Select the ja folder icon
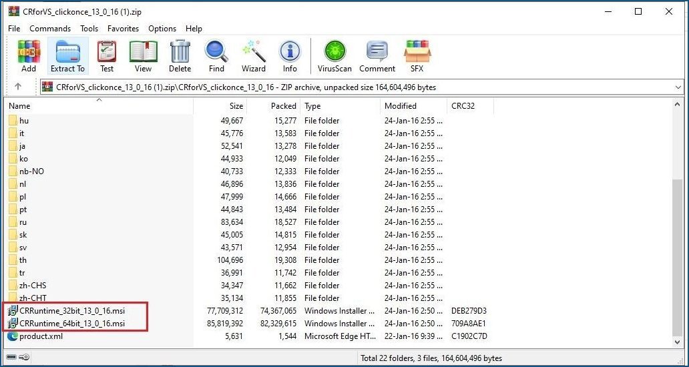Image resolution: width=689 pixels, height=367 pixels. coord(13,145)
